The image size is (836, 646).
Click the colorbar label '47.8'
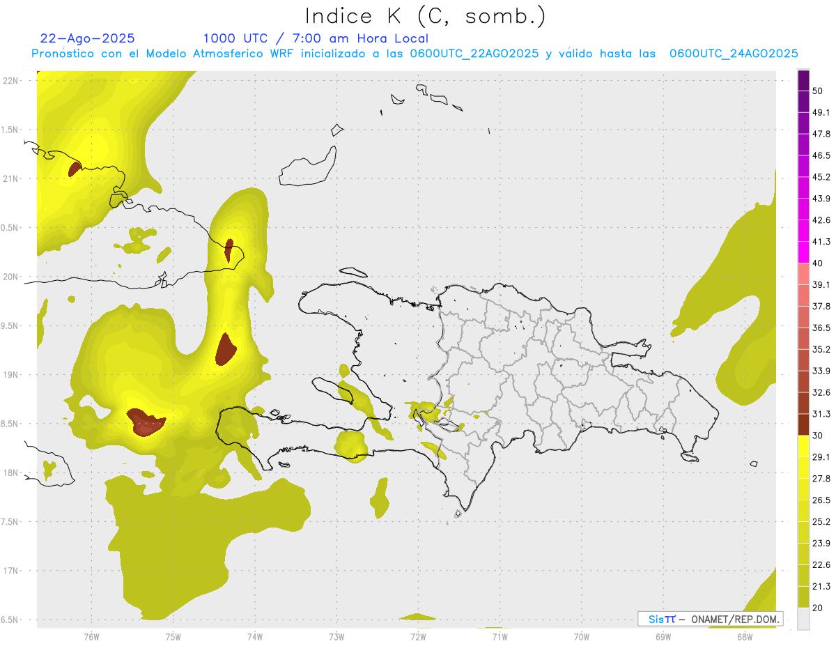821,134
